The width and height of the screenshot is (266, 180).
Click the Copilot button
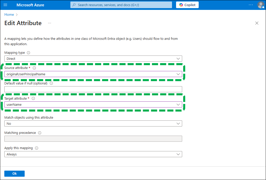(187, 5)
